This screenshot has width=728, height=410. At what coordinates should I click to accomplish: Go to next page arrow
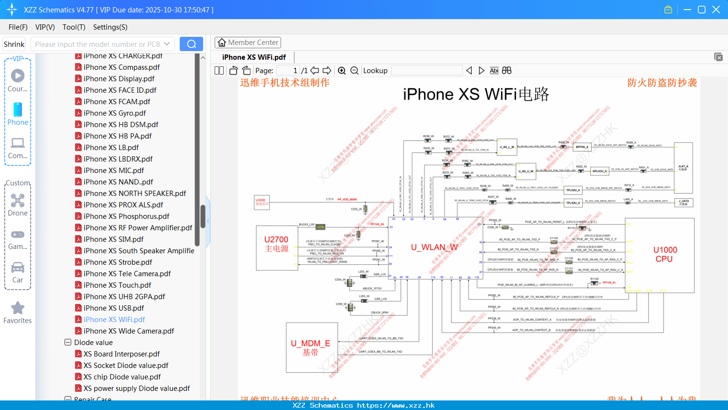327,70
